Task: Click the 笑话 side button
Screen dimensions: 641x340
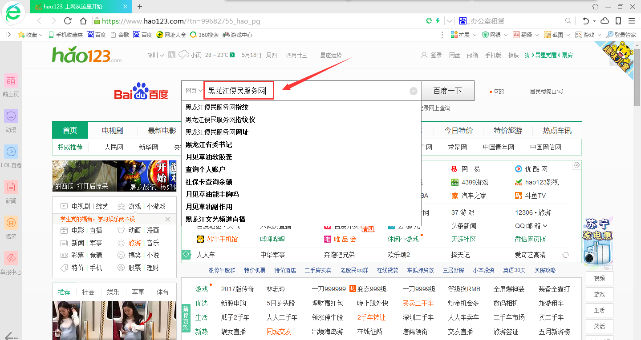Action: (599, 326)
